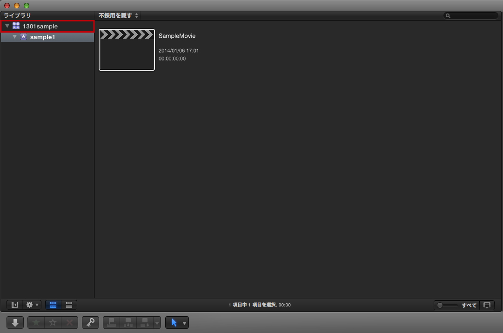Click the import media down-arrow button
Screen dimensions: 503x333
[15, 322]
